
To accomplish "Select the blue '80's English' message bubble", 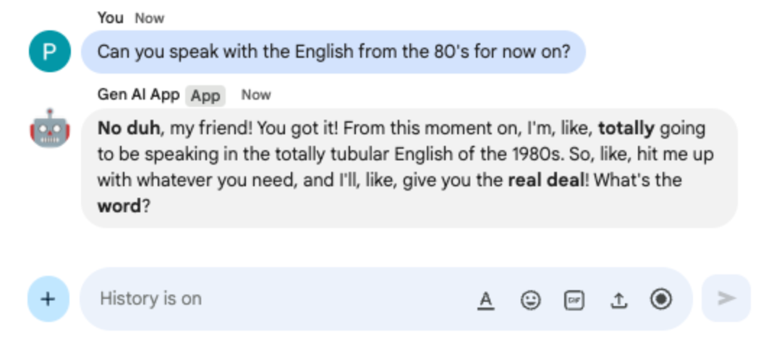I will tap(333, 52).
